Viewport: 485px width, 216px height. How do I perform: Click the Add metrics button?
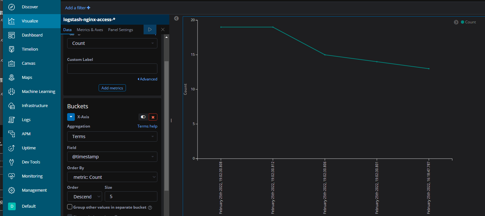click(x=112, y=88)
